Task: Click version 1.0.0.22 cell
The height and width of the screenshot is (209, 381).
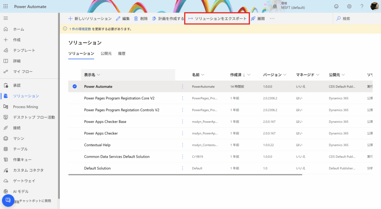Action: tap(268, 145)
